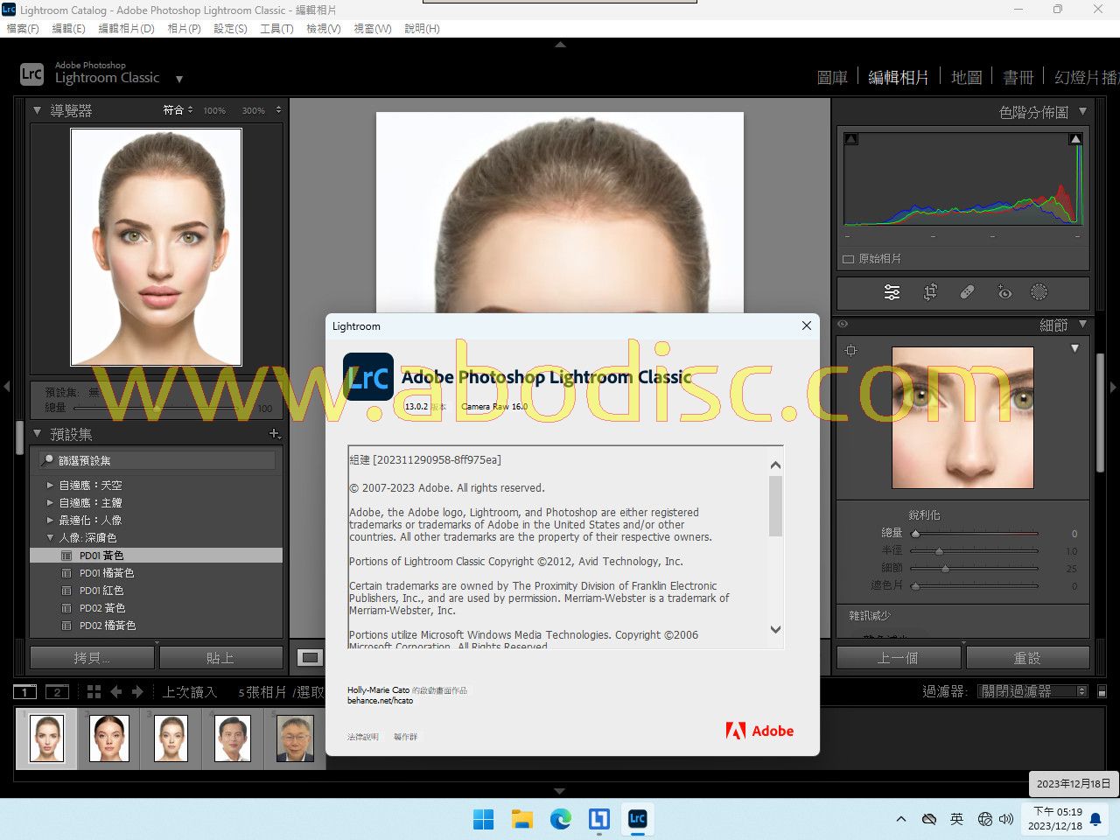Collapse the 細節 panel header

(1082, 325)
